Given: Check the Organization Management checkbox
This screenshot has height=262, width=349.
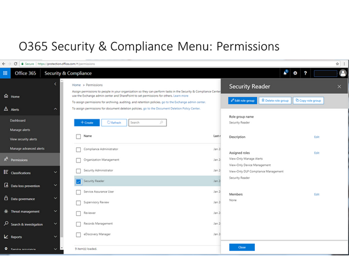Looking at the screenshot, I should (79, 160).
